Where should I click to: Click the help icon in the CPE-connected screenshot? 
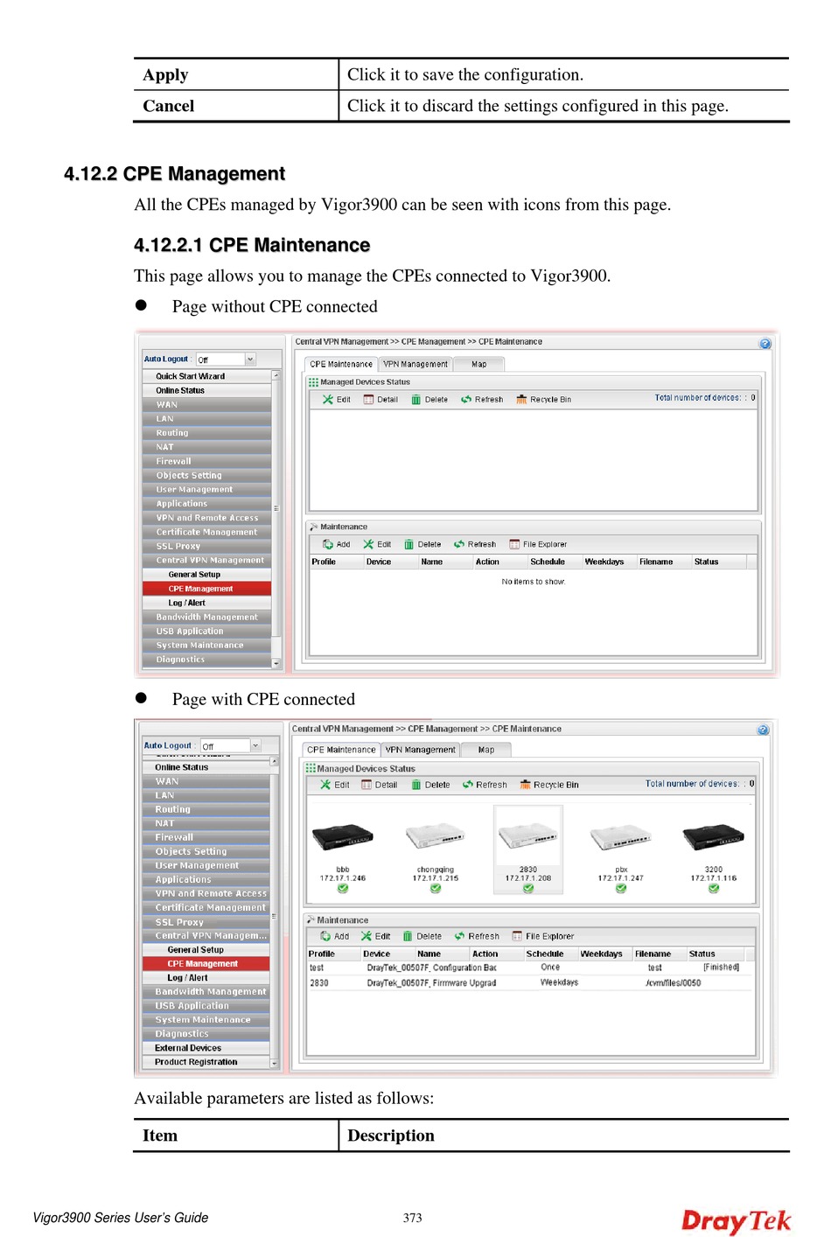click(763, 730)
